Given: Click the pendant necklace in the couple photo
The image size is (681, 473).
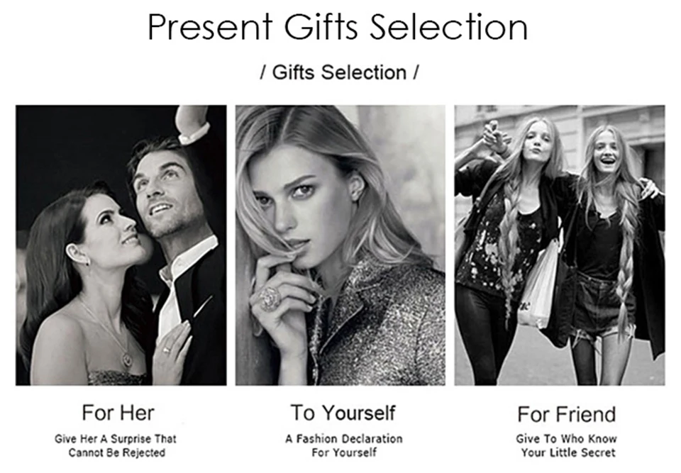Looking at the screenshot, I should [x=127, y=359].
